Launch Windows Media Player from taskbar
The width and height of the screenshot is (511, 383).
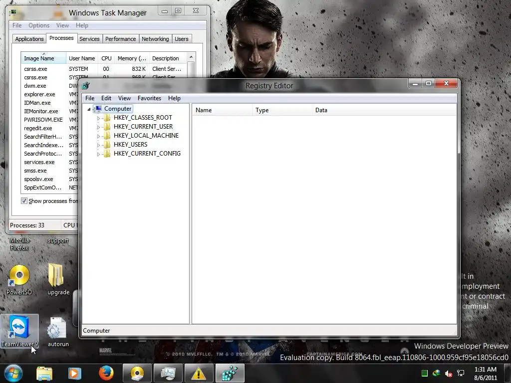tap(74, 374)
